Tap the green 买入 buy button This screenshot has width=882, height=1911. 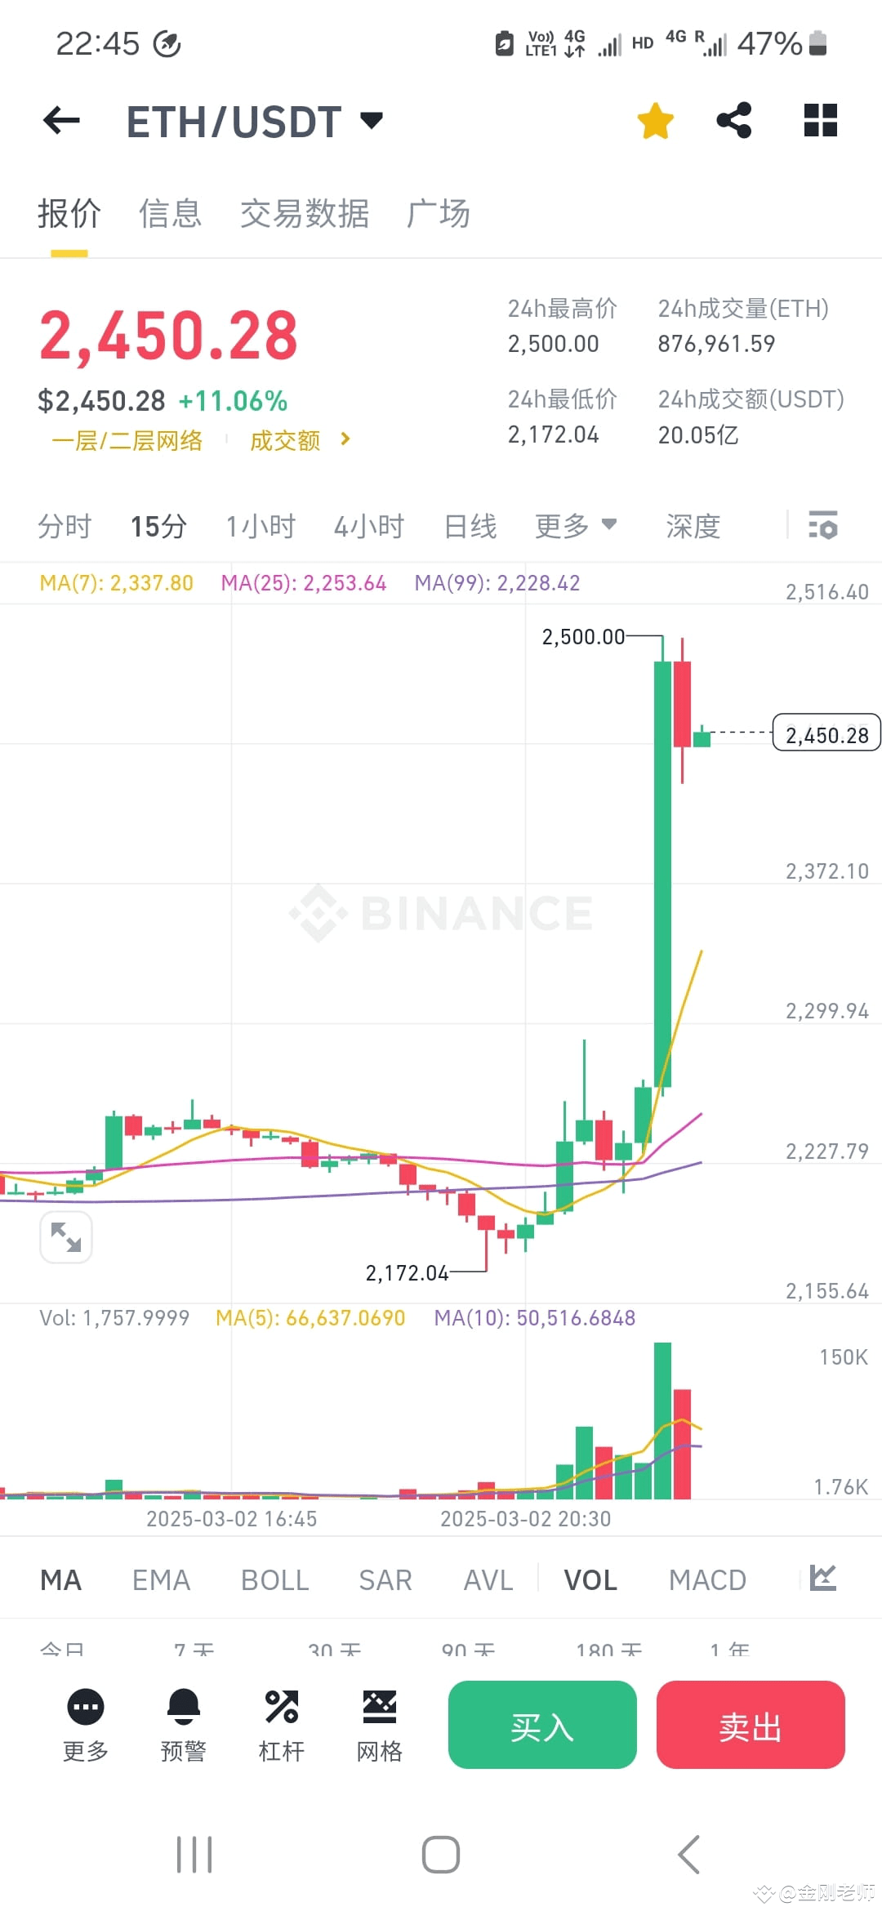(x=541, y=1726)
